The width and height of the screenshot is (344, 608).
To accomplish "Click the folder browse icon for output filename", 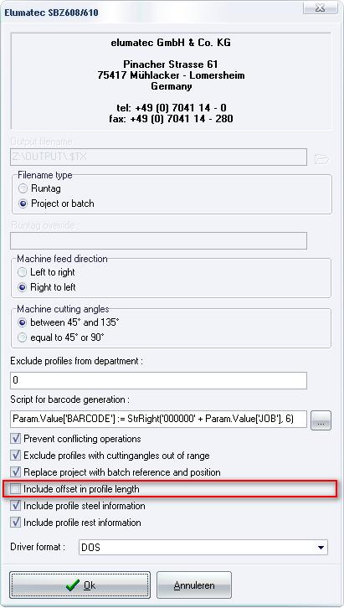I will 321,159.
